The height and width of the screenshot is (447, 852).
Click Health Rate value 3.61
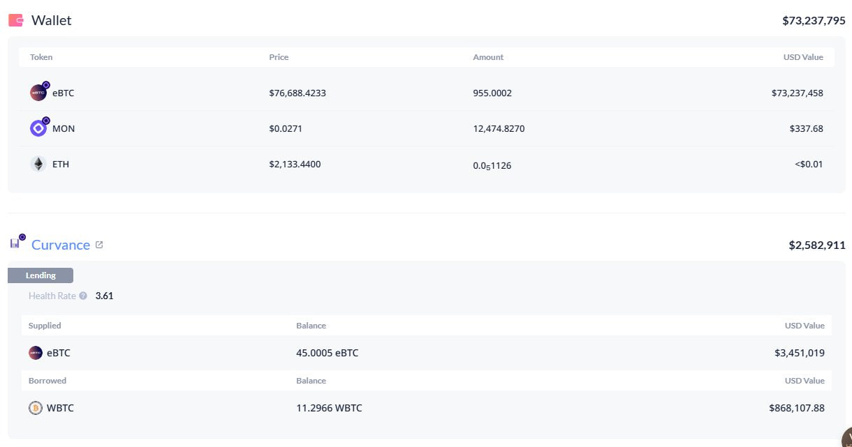[104, 296]
